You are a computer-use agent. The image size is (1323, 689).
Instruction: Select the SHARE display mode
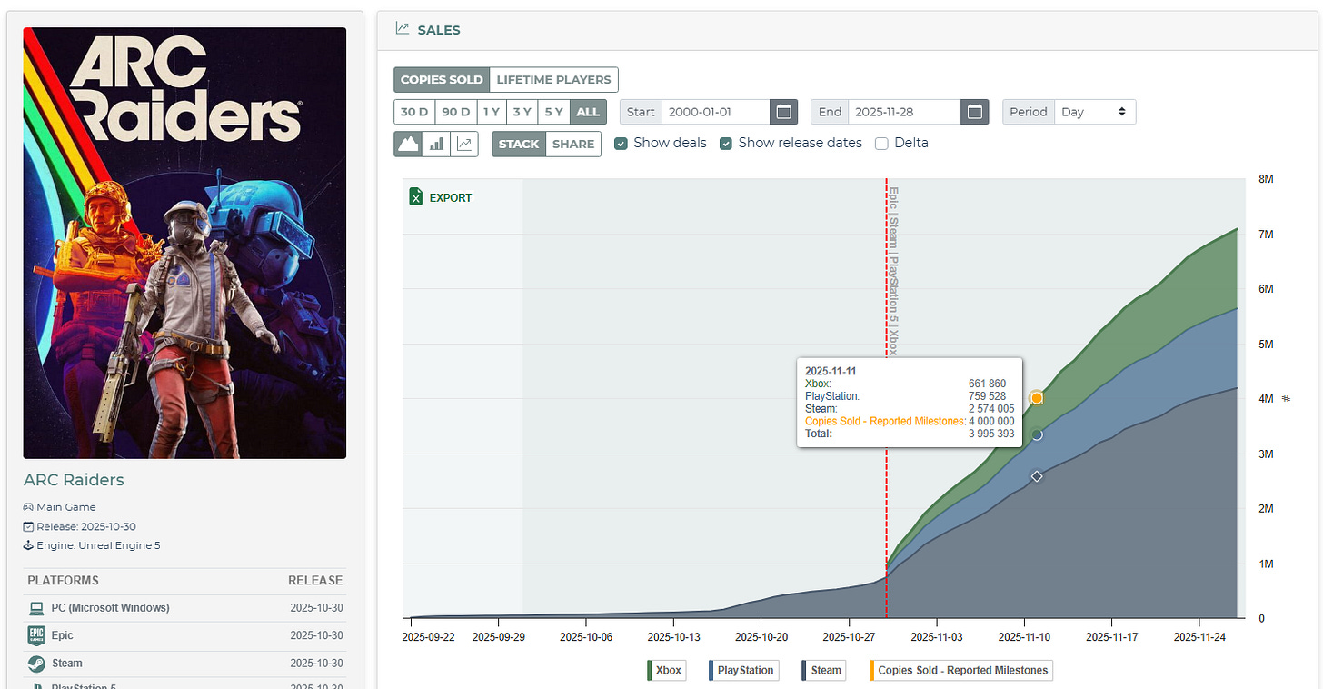573,144
